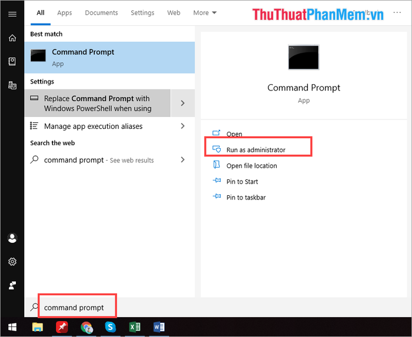Open Skype from the taskbar
The image size is (412, 337).
pos(111,327)
